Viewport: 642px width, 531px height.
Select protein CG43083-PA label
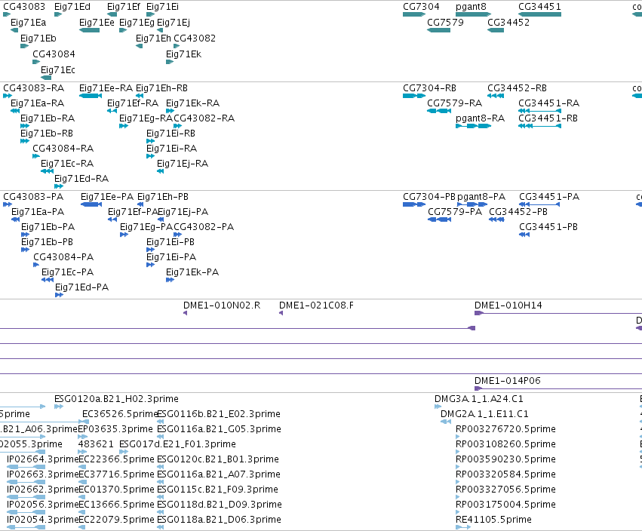click(x=33, y=198)
